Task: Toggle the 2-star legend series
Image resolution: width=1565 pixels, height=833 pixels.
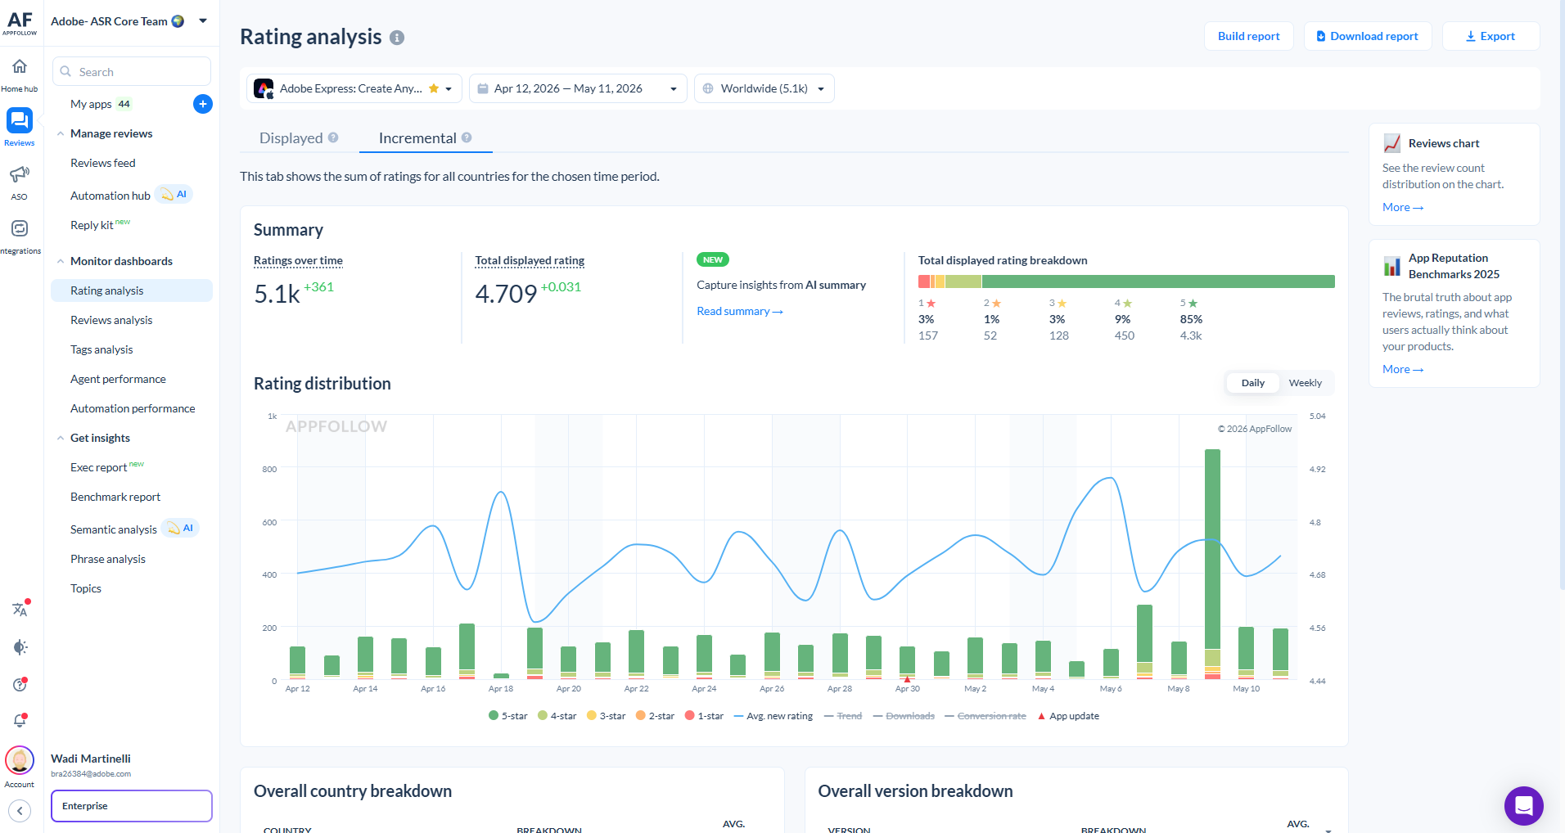Action: (x=656, y=716)
